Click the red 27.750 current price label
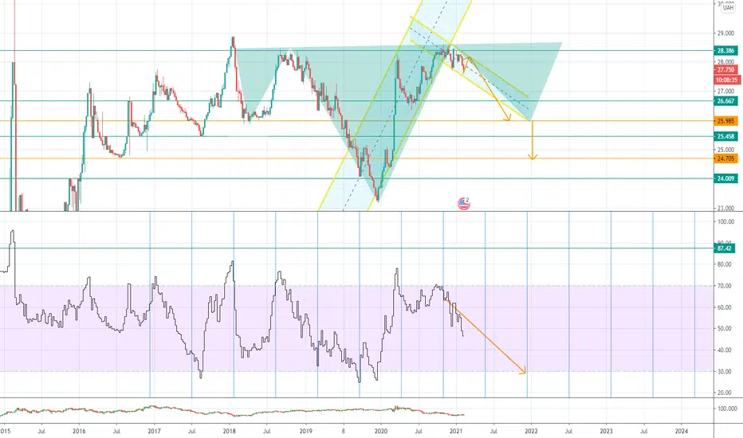This screenshot has height=438, width=743. pos(725,69)
